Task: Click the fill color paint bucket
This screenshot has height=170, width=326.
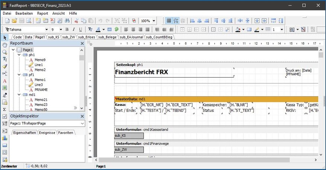Action: tap(238, 29)
